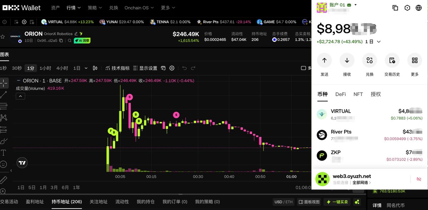Image resolution: width=428 pixels, height=210 pixels.
Task: Favorite ORION with the star icon
Action: pyautogui.click(x=2, y=37)
